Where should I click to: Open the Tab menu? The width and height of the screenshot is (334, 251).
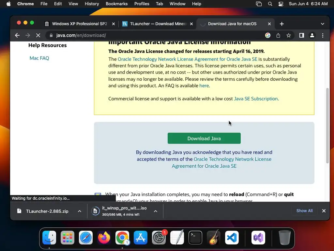coord(159,4)
